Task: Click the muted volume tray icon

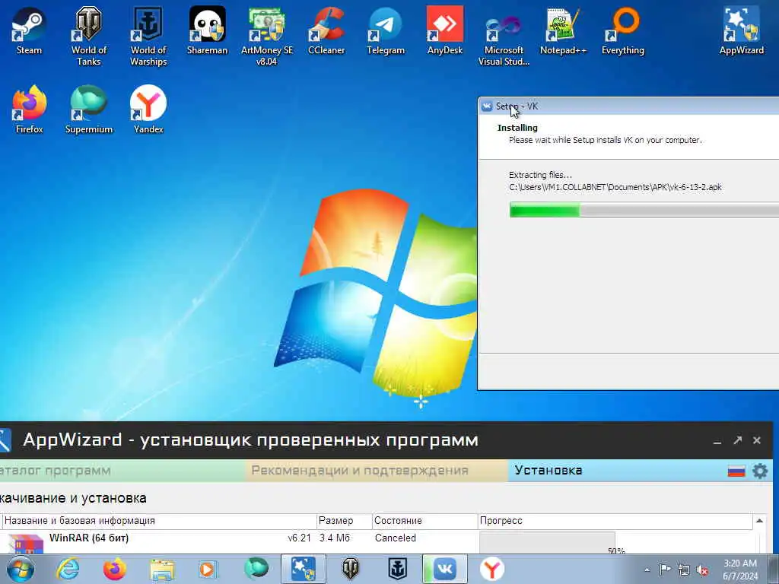Action: tap(702, 570)
